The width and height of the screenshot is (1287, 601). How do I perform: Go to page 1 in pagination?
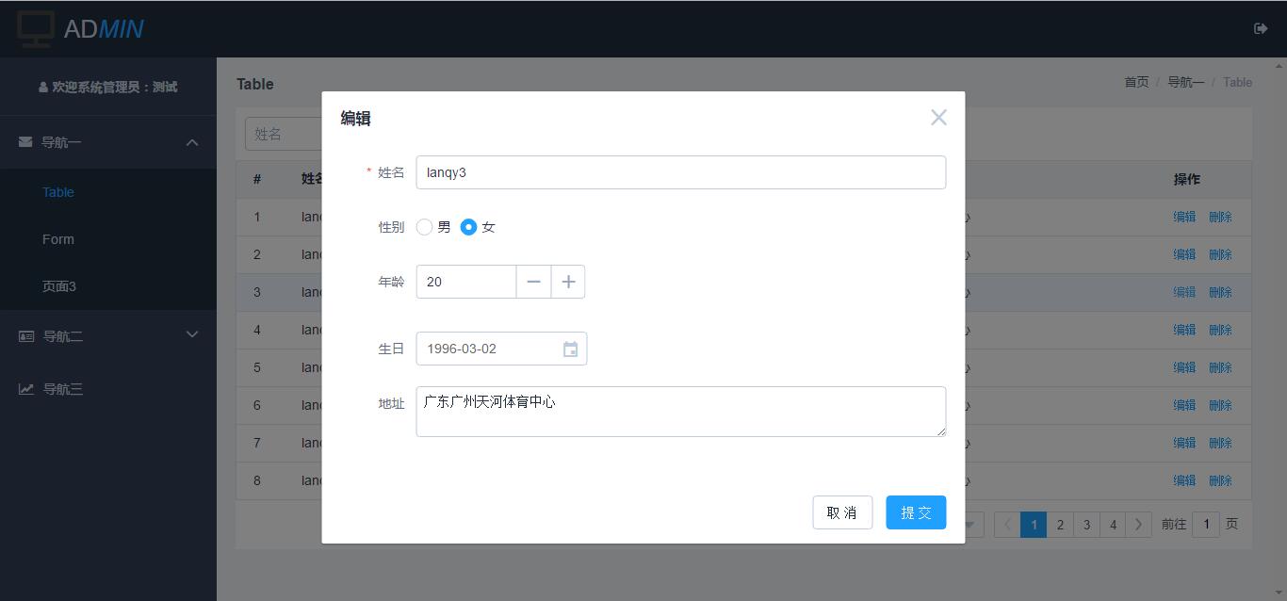[x=1034, y=525]
